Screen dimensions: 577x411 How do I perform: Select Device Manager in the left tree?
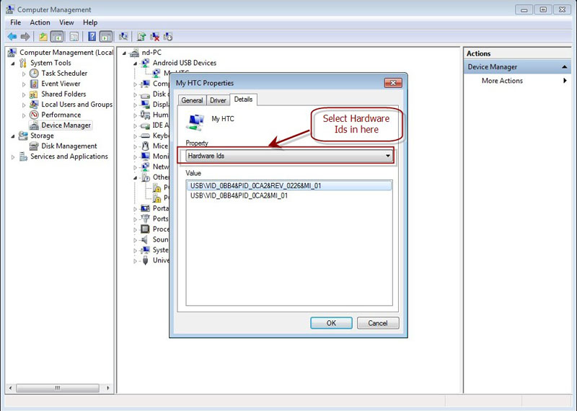[x=66, y=125]
